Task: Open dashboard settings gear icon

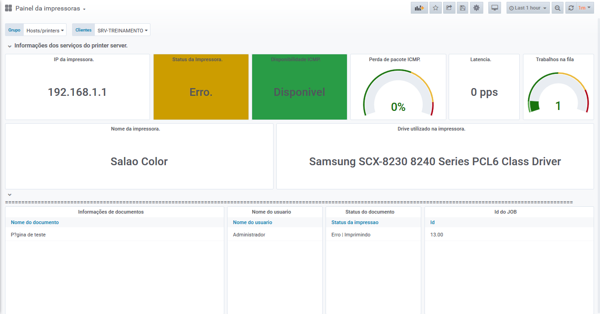Action: click(477, 8)
